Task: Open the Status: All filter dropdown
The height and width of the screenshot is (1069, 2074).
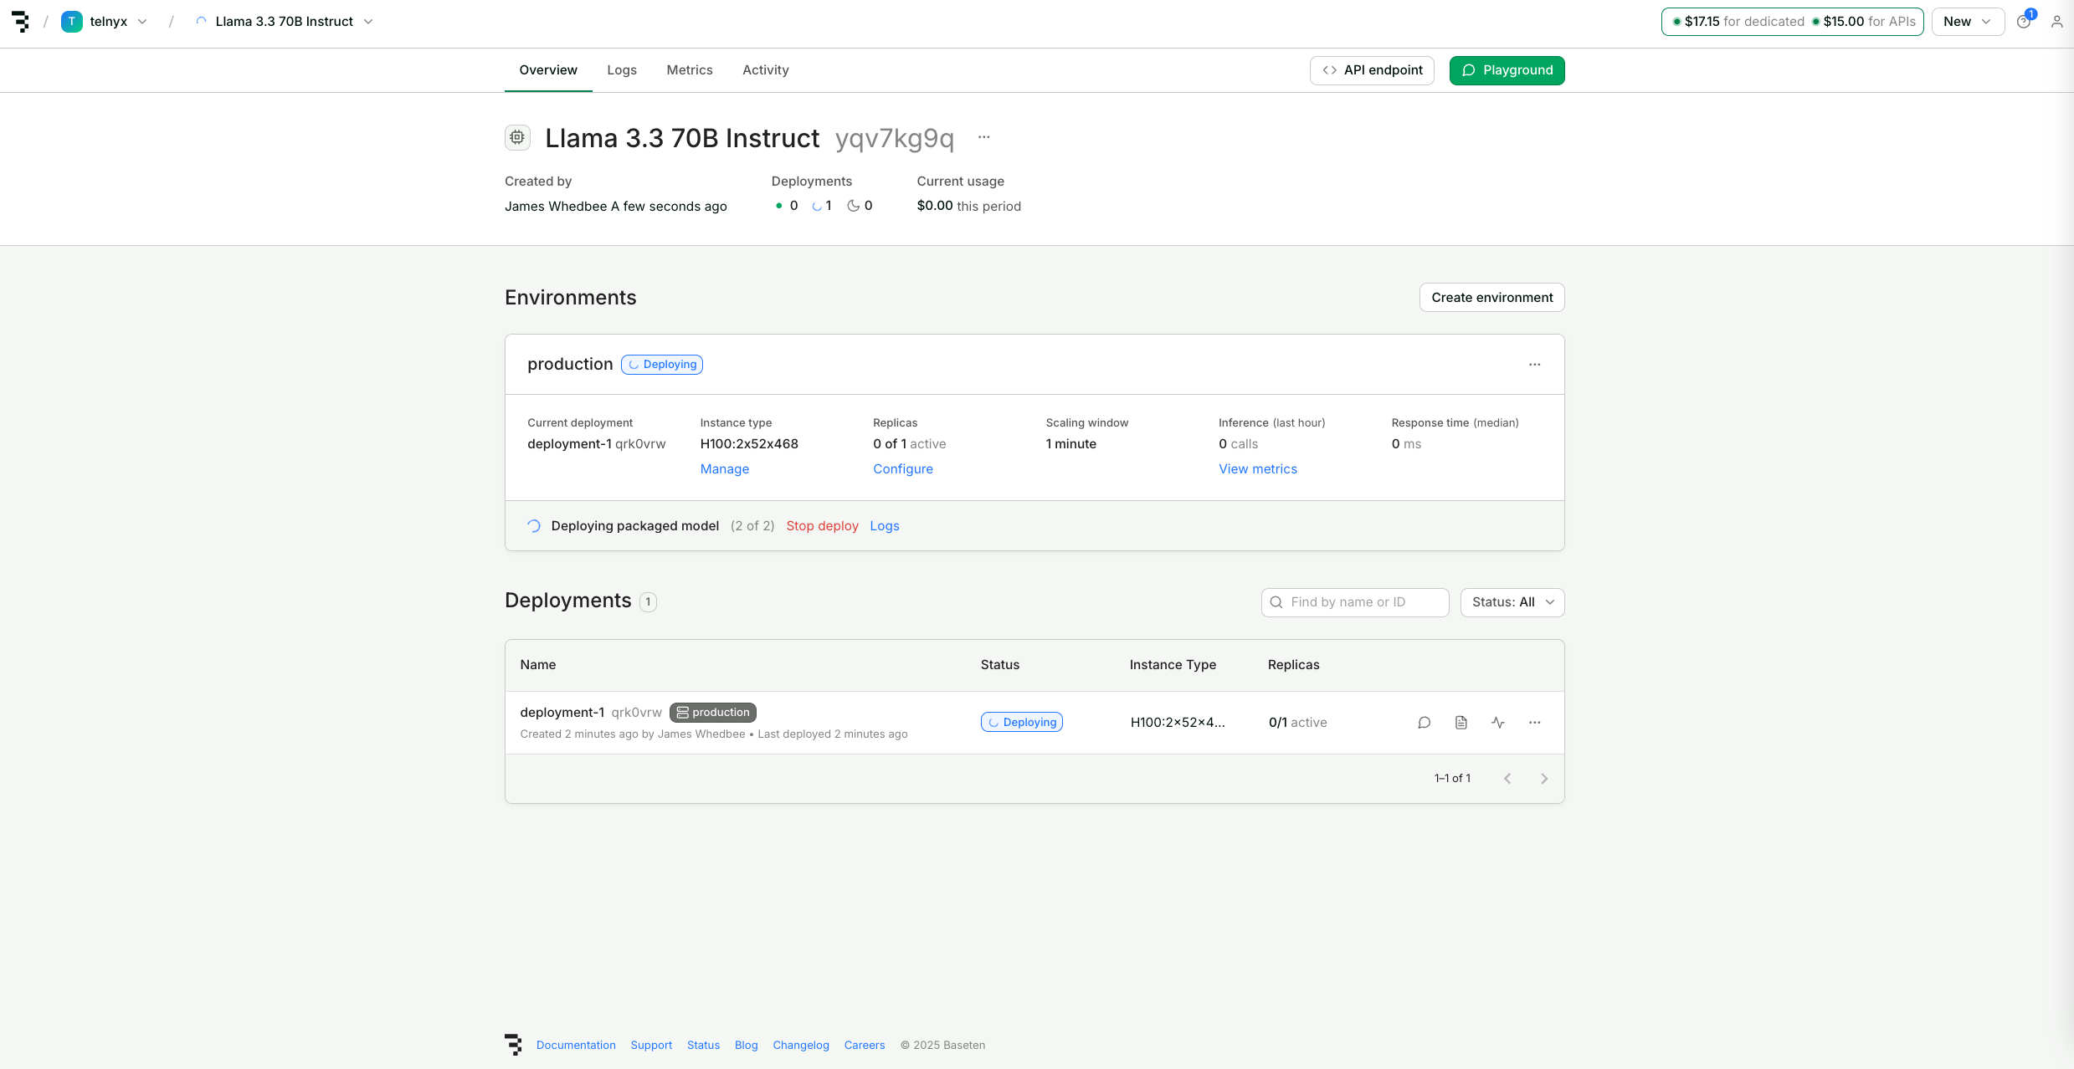Action: 1512,602
